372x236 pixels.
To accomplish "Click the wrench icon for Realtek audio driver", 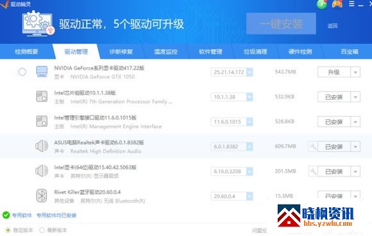I will tap(313, 146).
